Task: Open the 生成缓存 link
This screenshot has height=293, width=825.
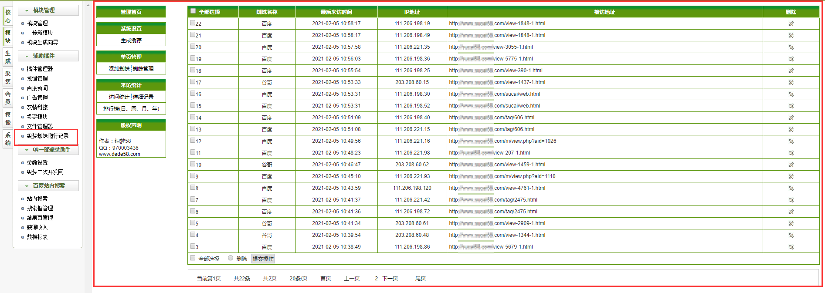Action: 131,40
